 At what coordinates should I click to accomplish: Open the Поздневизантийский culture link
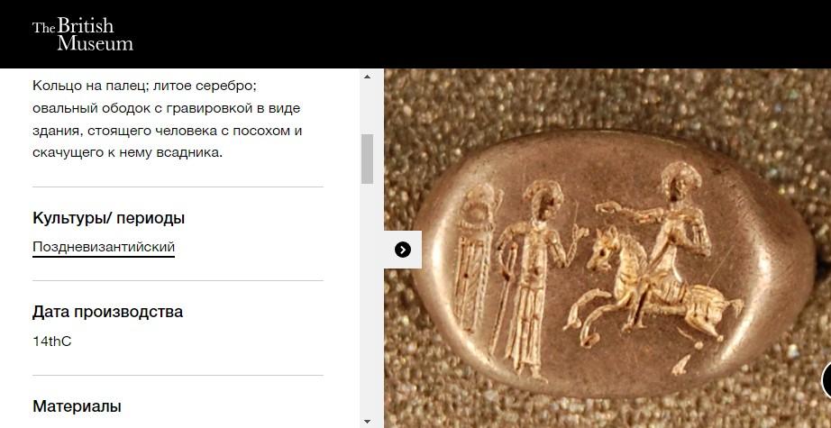[x=104, y=247]
